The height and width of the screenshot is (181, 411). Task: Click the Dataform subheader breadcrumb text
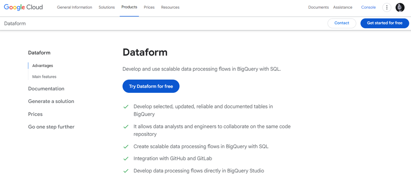point(15,23)
